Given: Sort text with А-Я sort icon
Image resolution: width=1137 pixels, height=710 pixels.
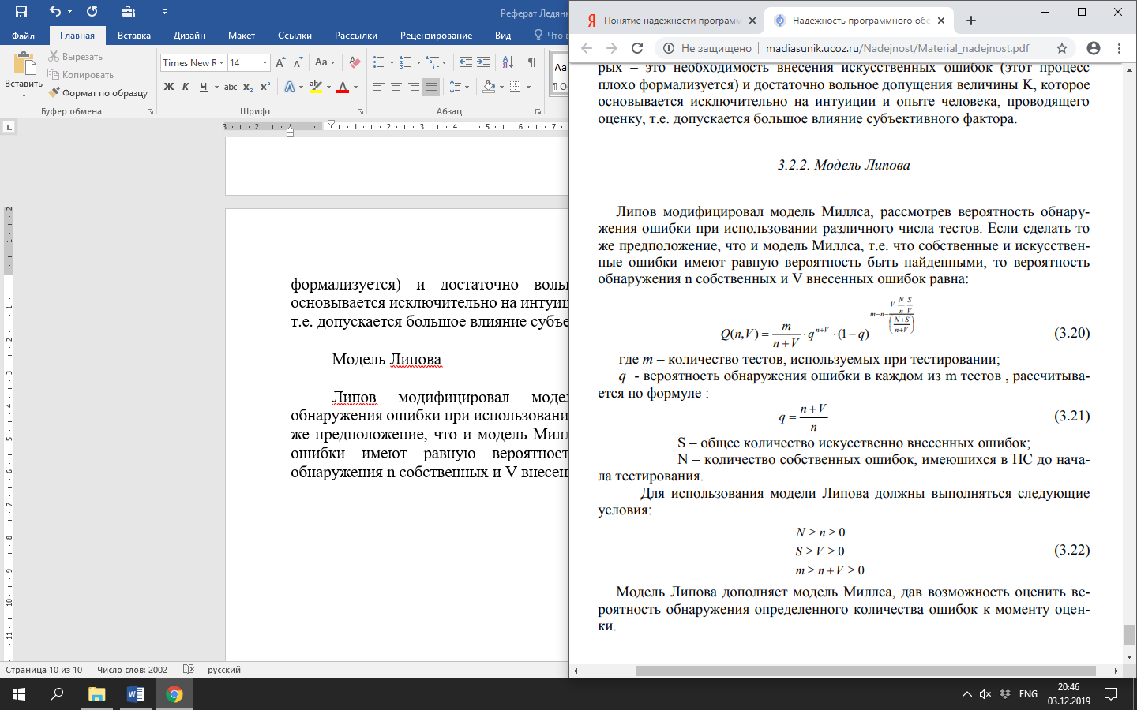Looking at the screenshot, I should (508, 62).
